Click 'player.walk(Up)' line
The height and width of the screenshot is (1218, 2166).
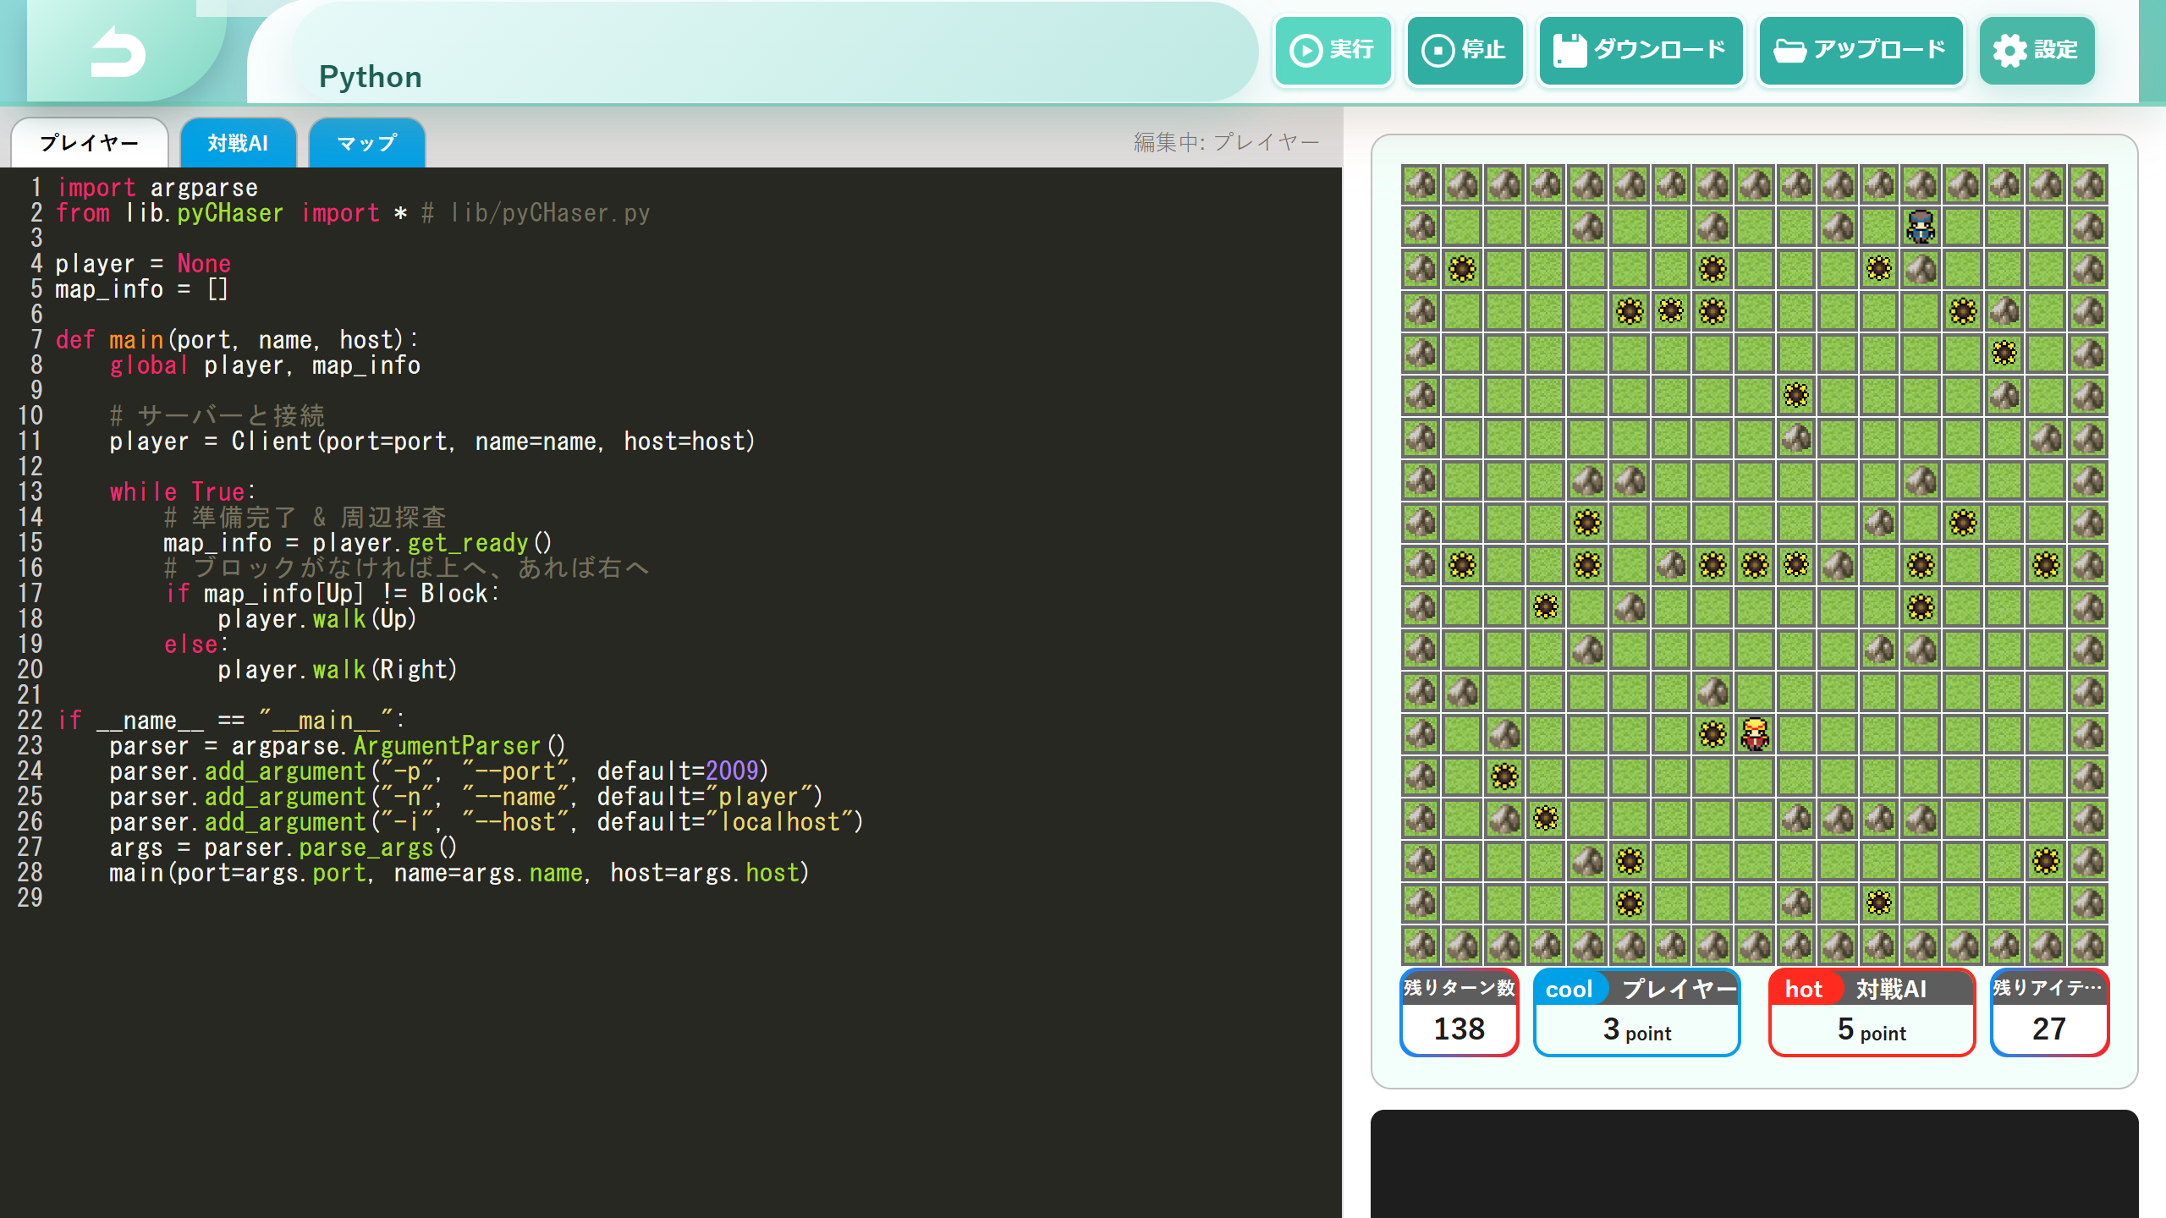tap(317, 618)
